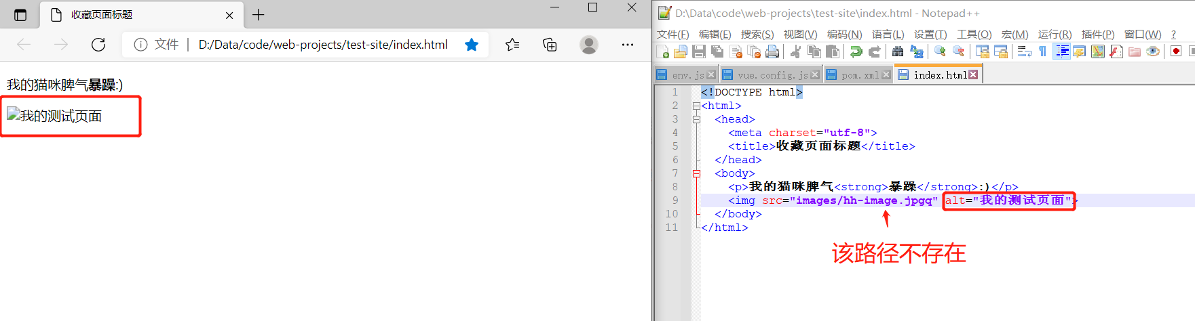The width and height of the screenshot is (1195, 321).
Task: Click the red Record macro button
Action: pos(1175,51)
